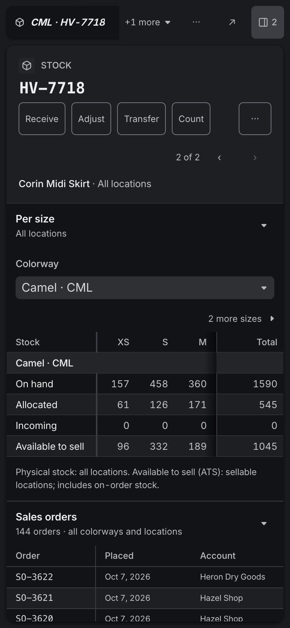Collapse the Sales orders section
Viewport: 290px width, 628px height.
tap(264, 523)
